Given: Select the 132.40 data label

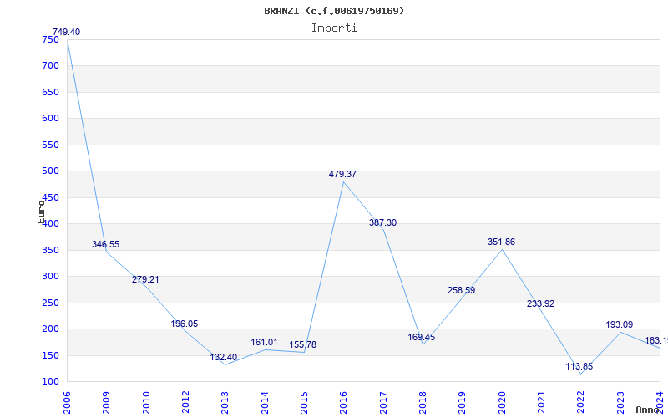Looking at the screenshot, I should [224, 357].
